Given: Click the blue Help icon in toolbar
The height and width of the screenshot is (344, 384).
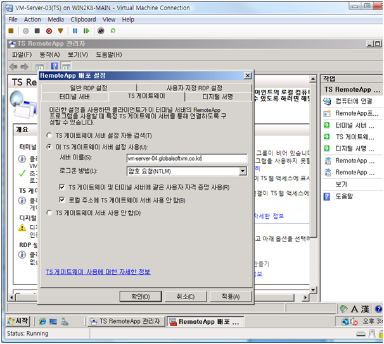Looking at the screenshot, I should pyautogui.click(x=54, y=66).
